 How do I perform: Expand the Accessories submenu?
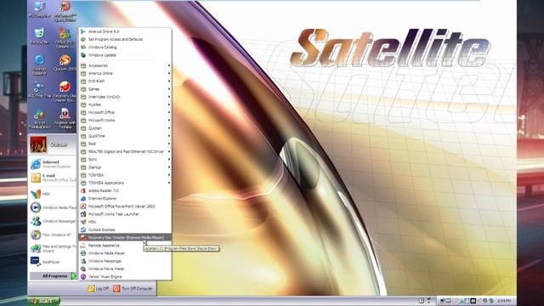(x=125, y=65)
